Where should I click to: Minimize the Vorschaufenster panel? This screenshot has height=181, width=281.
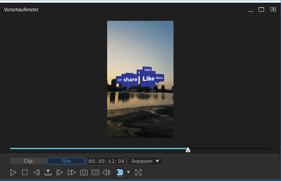click(251, 11)
